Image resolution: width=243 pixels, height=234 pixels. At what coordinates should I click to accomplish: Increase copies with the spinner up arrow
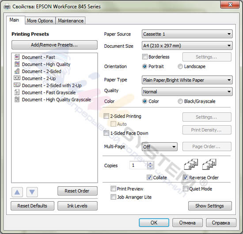[x=150, y=164]
